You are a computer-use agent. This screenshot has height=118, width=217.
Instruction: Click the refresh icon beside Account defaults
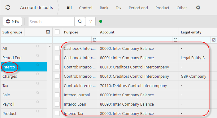[x=8, y=7]
